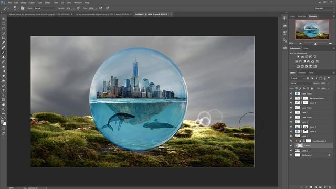Open the Essentials workspace dropdown
The image size is (336, 189).
[x=324, y=8]
